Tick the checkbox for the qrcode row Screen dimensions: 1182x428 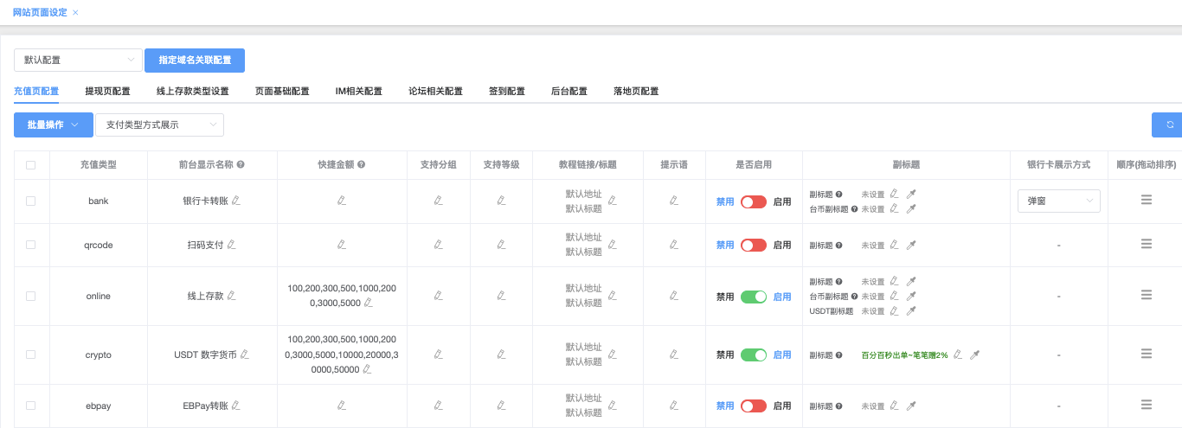(31, 245)
